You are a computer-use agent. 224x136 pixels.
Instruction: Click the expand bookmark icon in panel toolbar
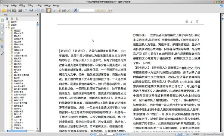(12, 19)
